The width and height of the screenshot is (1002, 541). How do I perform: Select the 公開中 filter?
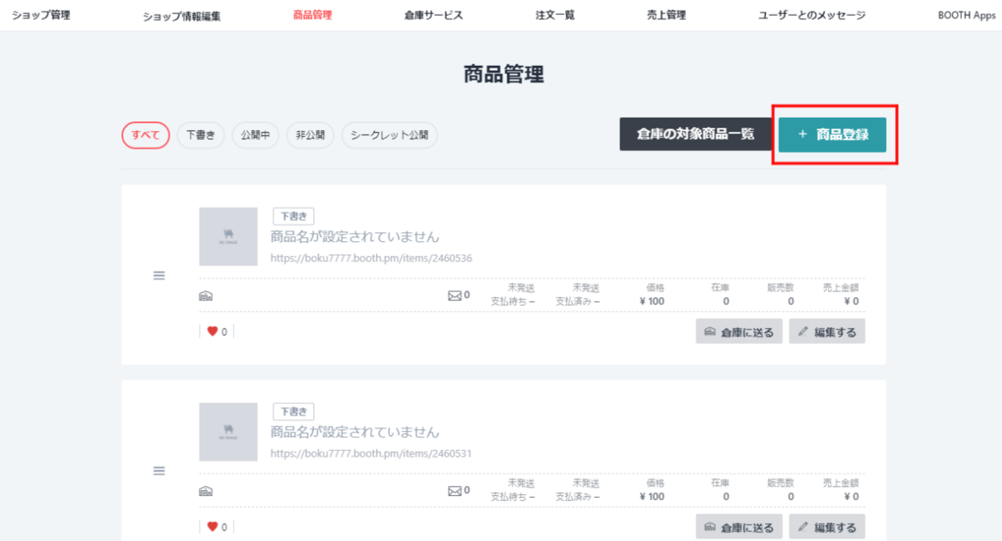(x=255, y=135)
